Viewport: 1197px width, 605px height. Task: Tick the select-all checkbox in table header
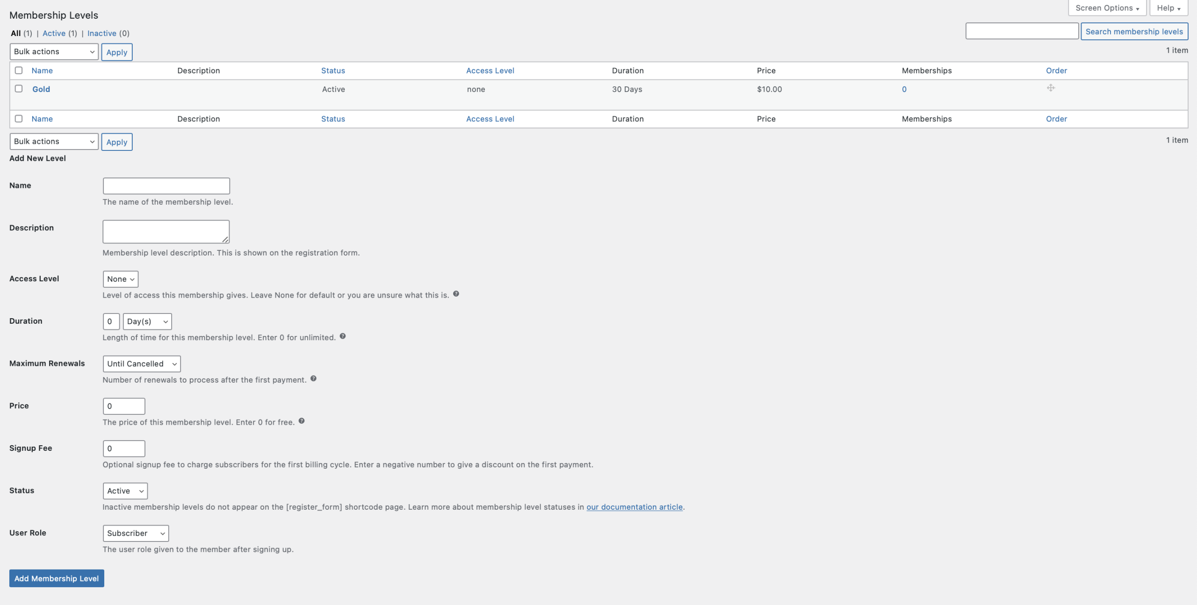point(19,70)
